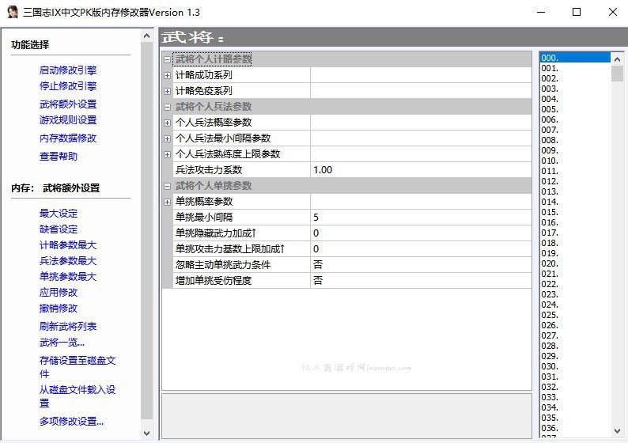Click 兵法参数最大 link
Image resolution: width=628 pixels, height=443 pixels.
(68, 261)
